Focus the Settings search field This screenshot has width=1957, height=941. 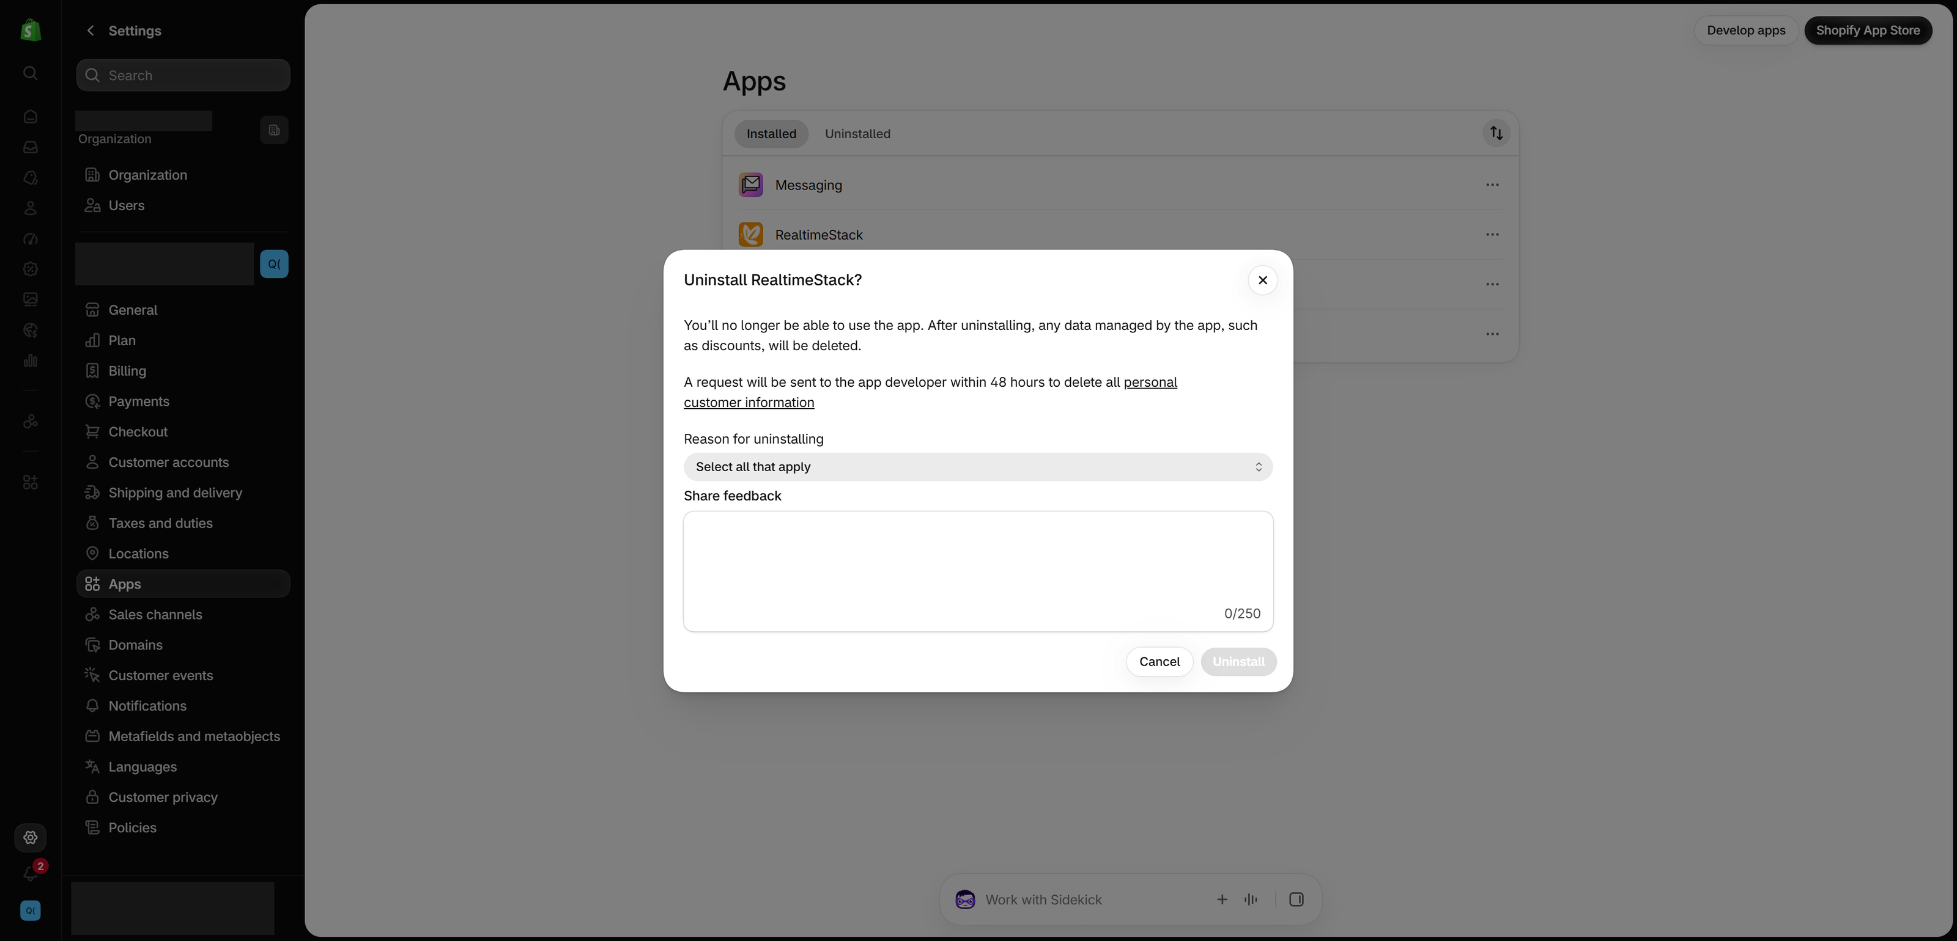tap(183, 75)
